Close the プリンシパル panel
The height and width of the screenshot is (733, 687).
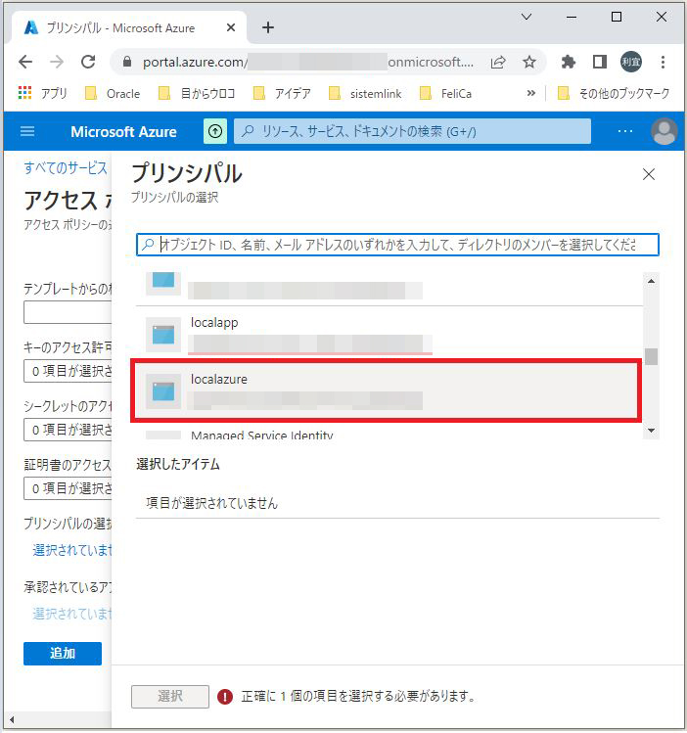click(x=648, y=175)
